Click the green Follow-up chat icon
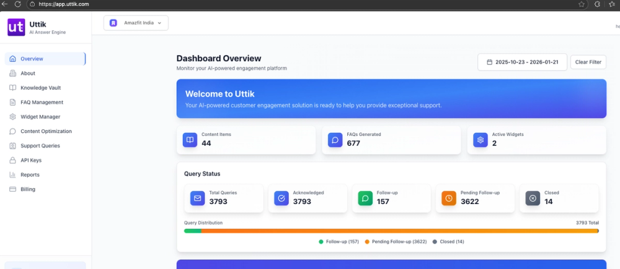Viewport: 620px width, 269px height. (x=365, y=199)
